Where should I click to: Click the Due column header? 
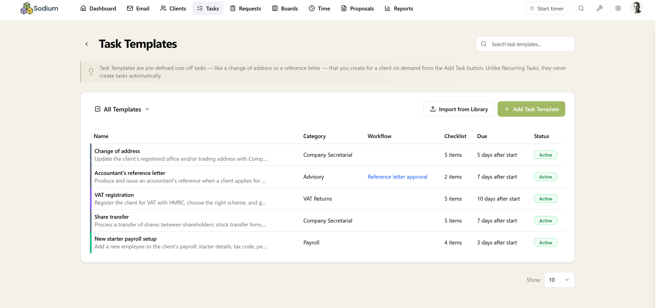tap(482, 136)
